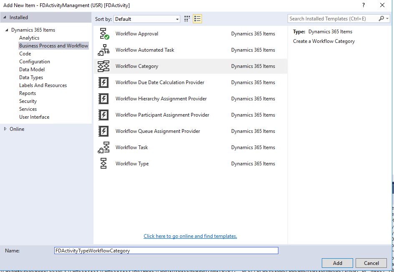The height and width of the screenshot is (272, 394).
Task: Click the search magnifier icon
Action: (381, 19)
